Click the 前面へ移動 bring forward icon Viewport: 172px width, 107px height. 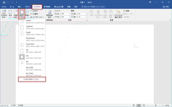105,14
